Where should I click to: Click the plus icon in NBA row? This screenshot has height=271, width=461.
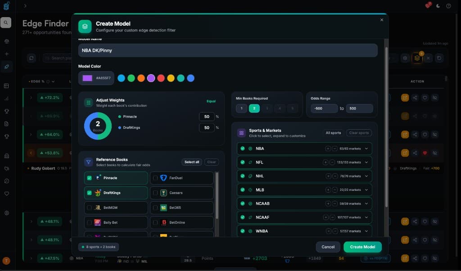(328, 149)
